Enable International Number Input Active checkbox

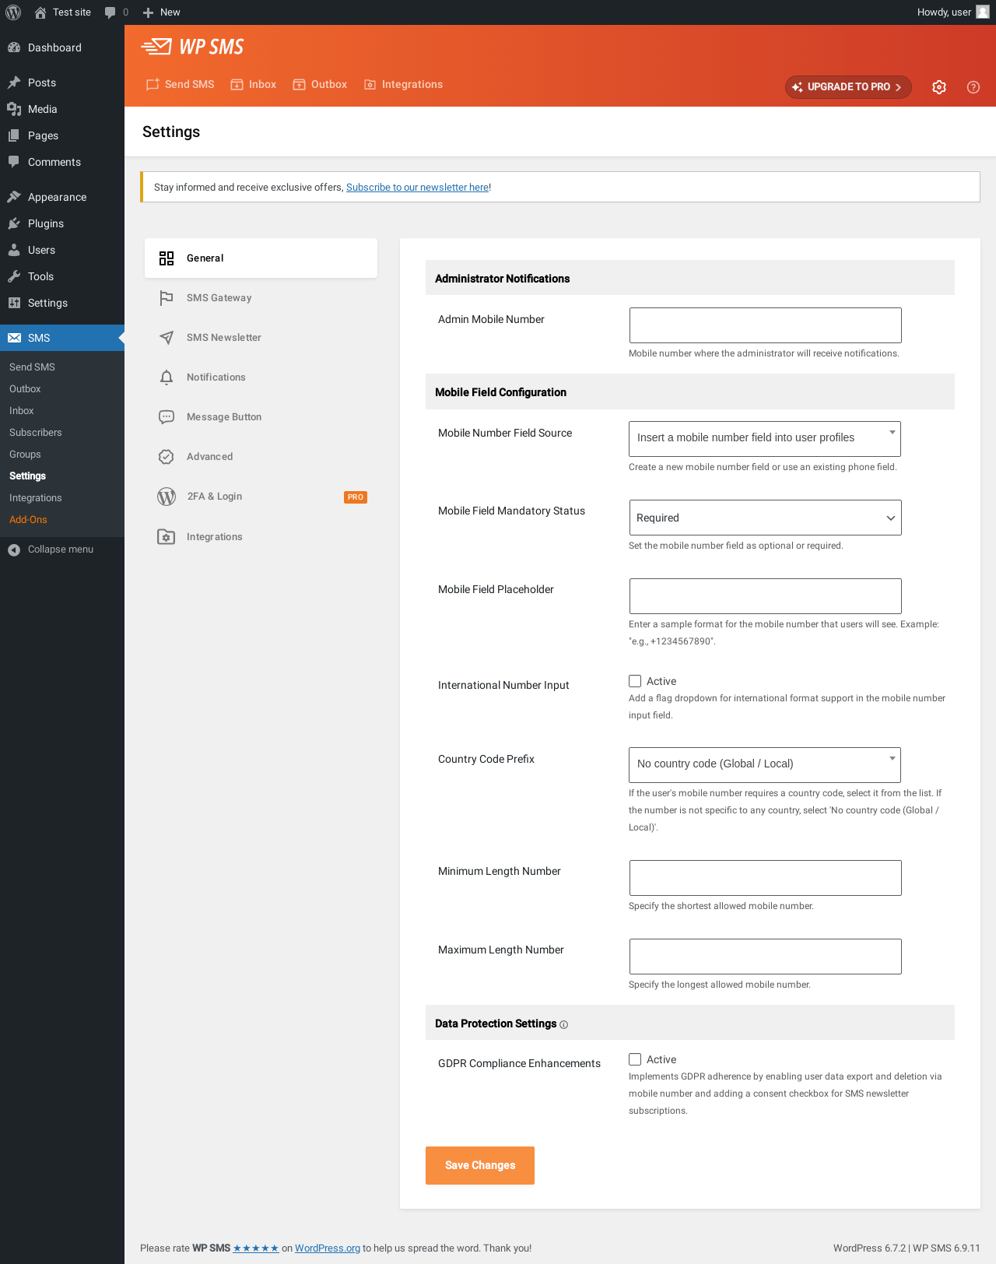(635, 681)
